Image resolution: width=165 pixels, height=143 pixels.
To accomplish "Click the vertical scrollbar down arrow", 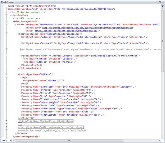I will 163,137.
